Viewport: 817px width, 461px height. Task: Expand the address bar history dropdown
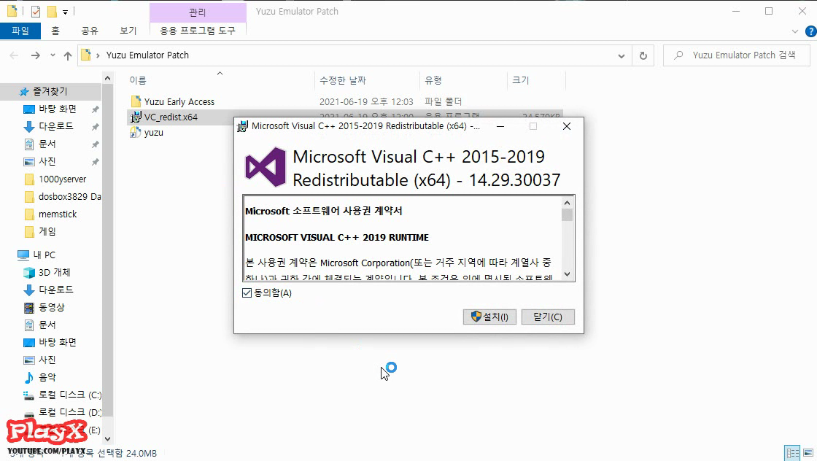point(621,55)
